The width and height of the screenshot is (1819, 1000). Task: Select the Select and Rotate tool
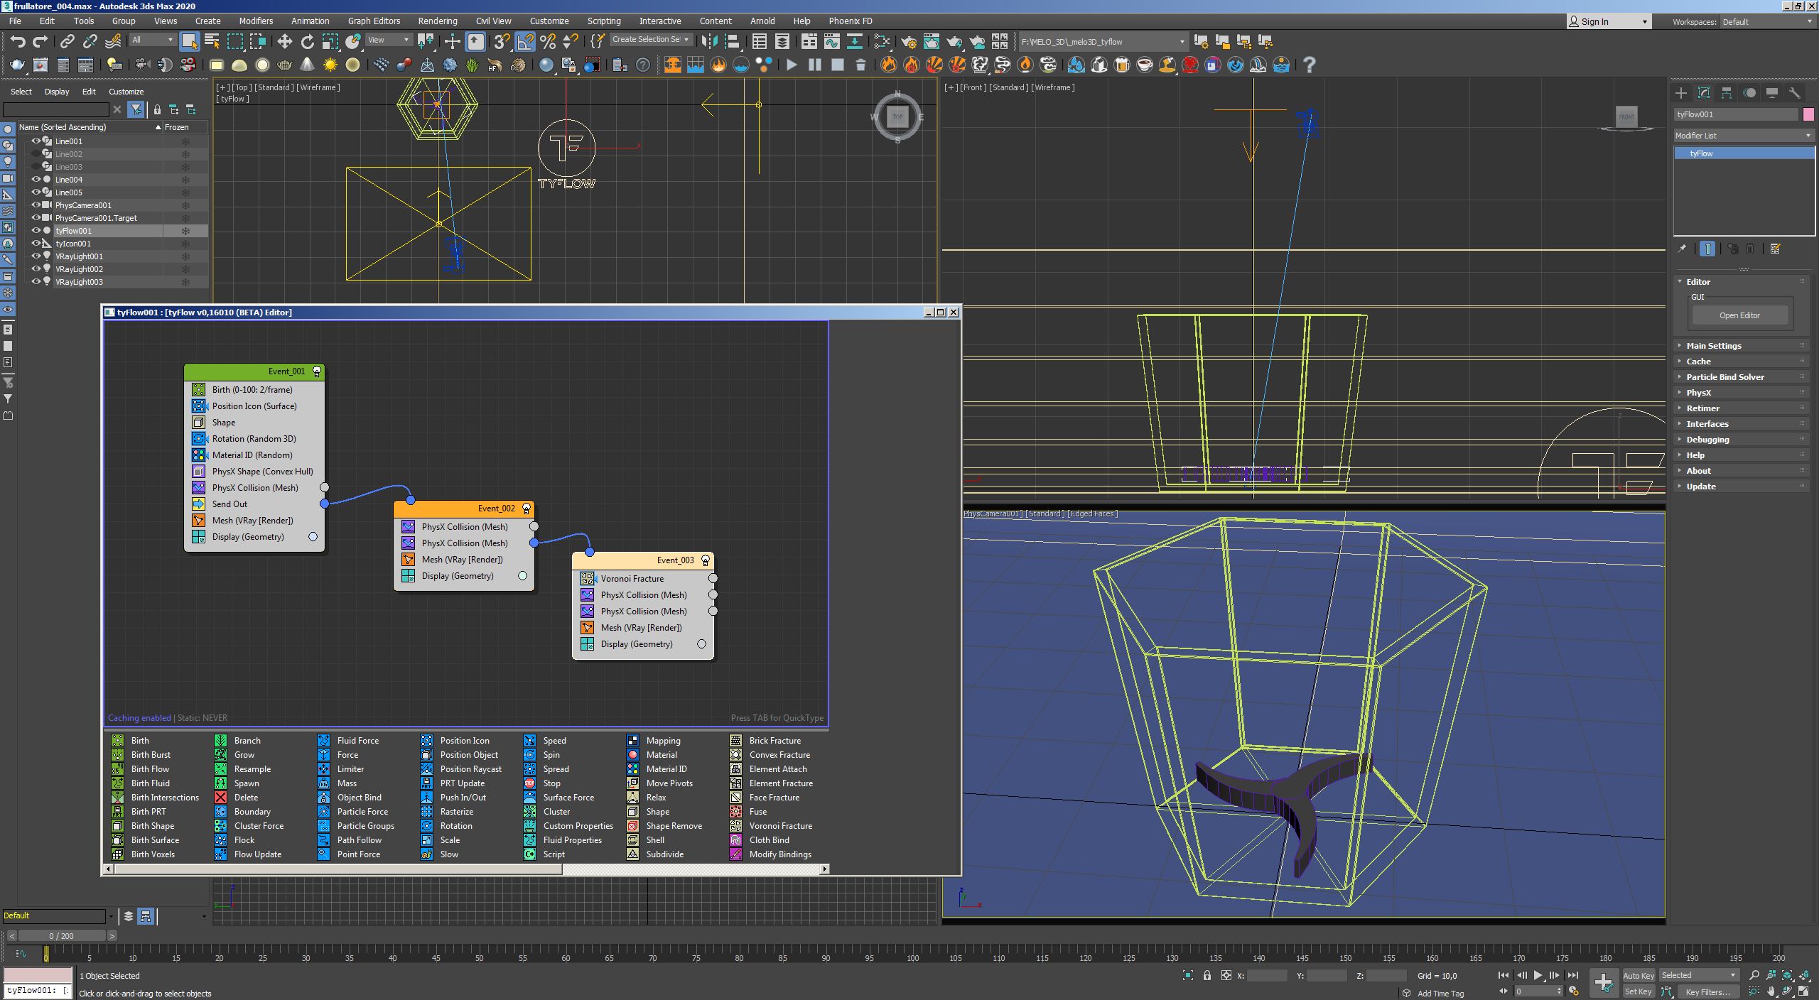(307, 41)
